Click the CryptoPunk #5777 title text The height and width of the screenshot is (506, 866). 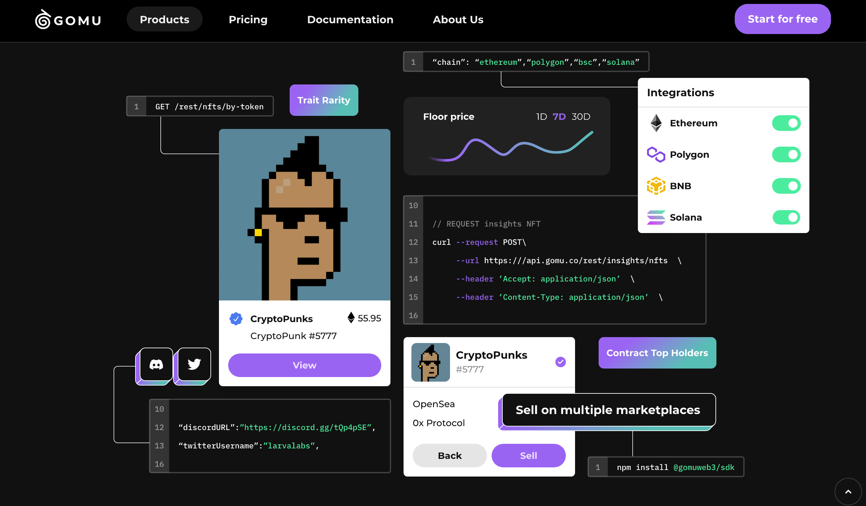click(x=293, y=335)
